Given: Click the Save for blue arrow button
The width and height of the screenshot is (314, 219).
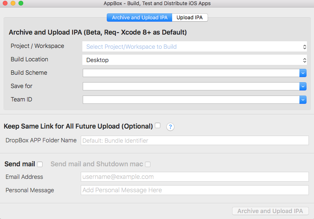Looking at the screenshot, I should pyautogui.click(x=303, y=86).
